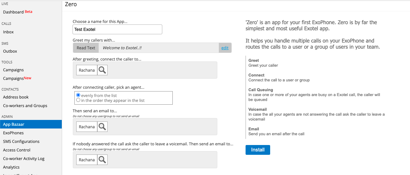
Task: Click Rachana tag in voicemail section
Action: click(x=87, y=160)
